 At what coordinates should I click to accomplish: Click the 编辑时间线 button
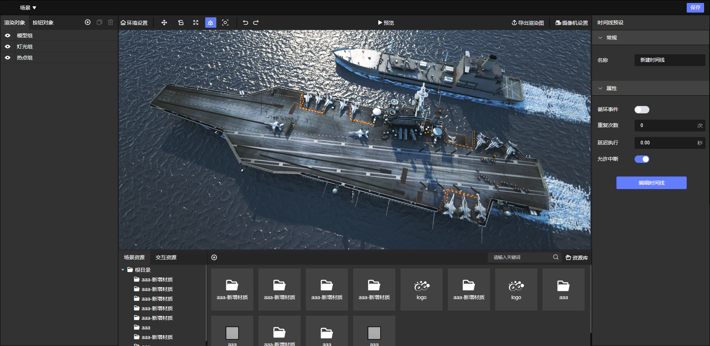tap(651, 183)
